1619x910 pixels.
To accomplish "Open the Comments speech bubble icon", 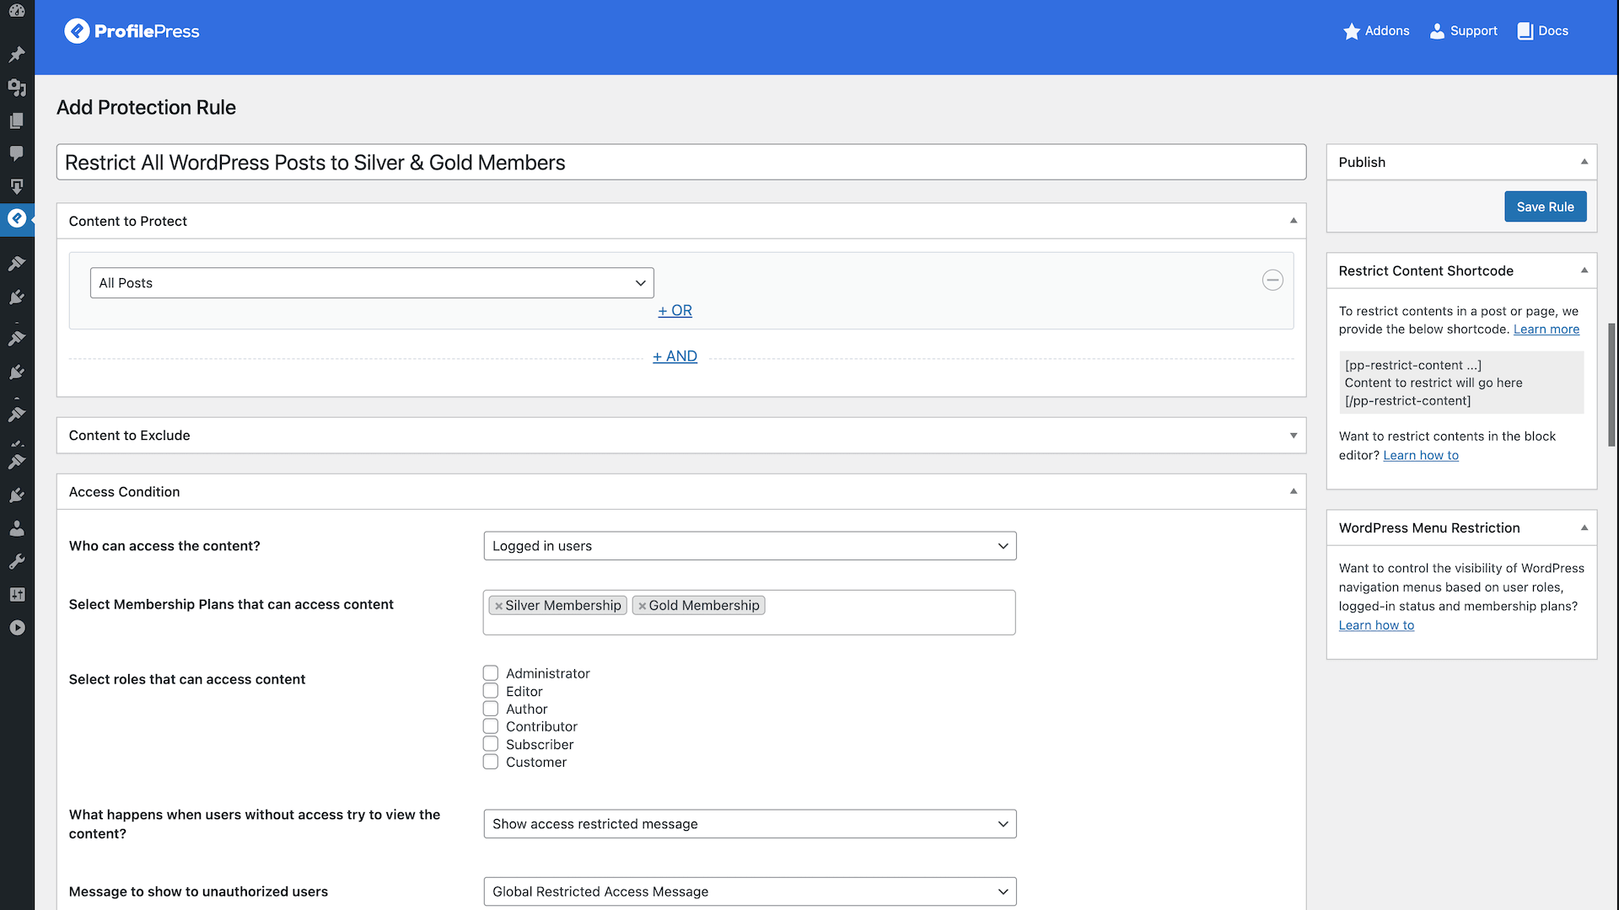I will click(17, 153).
